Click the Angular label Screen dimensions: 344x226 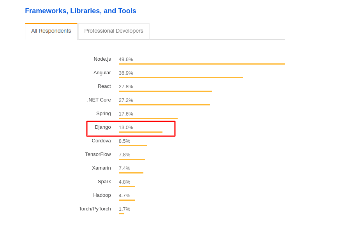102,73
